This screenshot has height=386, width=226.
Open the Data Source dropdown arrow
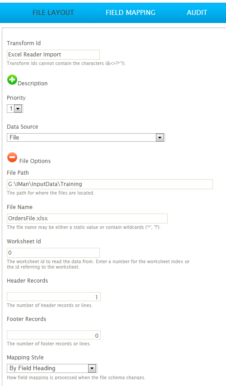pyautogui.click(x=160, y=138)
